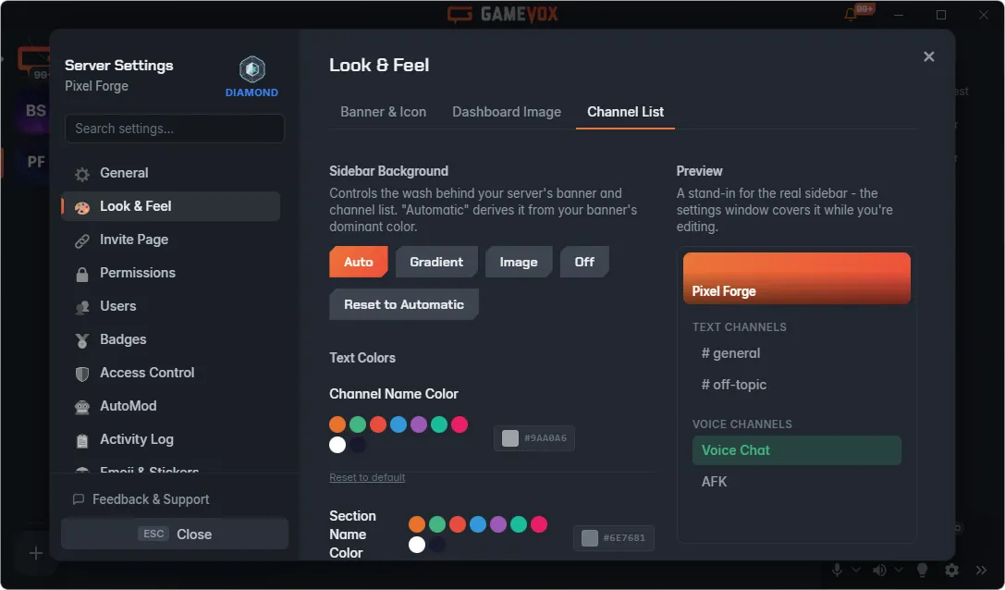The width and height of the screenshot is (1005, 590).
Task: Open Feedback & Support
Action: click(x=141, y=499)
